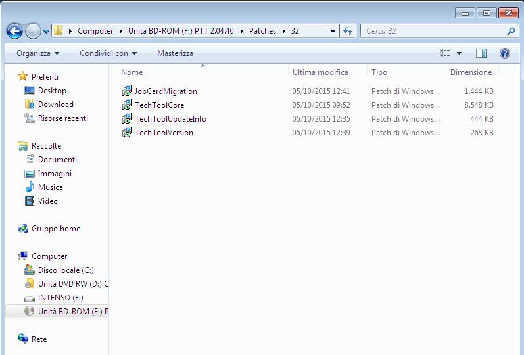Select the TechToolVersion patch file

pos(157,133)
